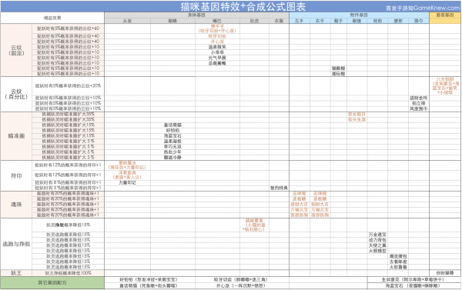Click the 符印 category cell
This screenshot has width=462, height=290.
[x=16, y=175]
